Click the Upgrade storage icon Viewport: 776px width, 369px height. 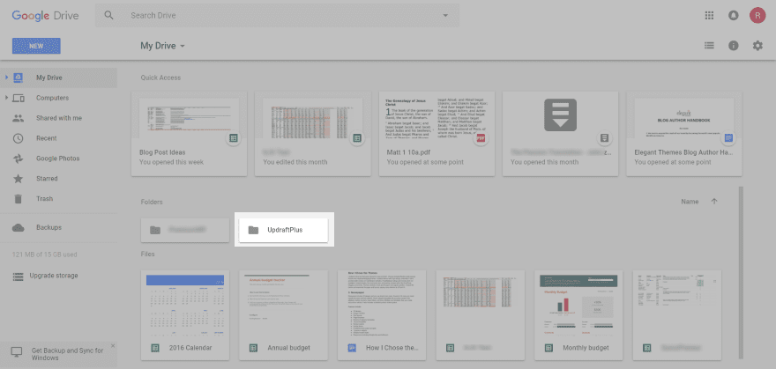[x=19, y=277]
